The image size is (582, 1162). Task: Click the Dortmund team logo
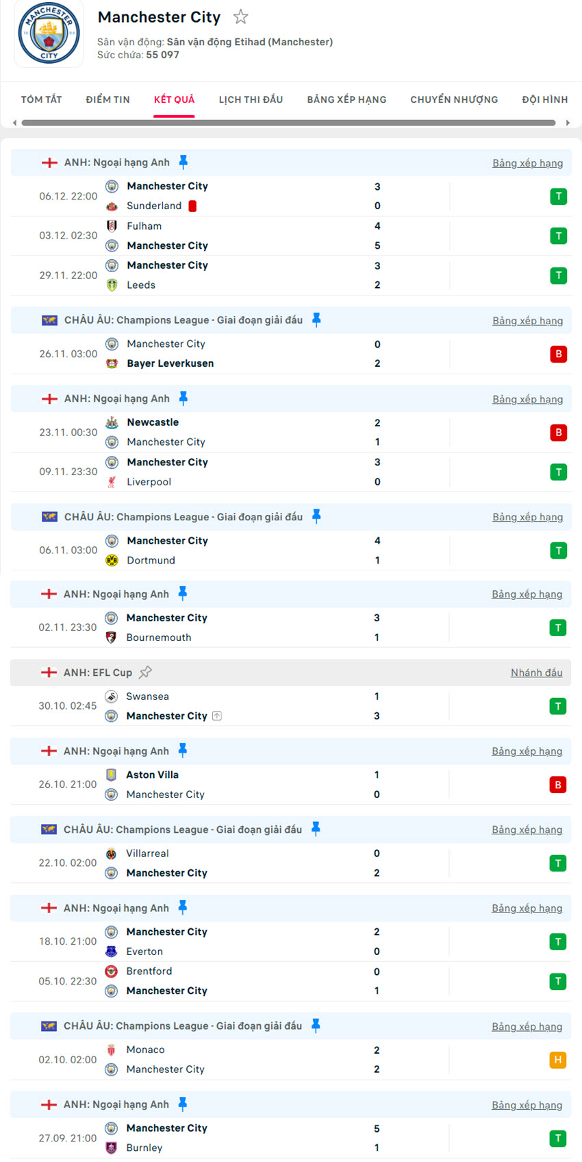click(112, 560)
